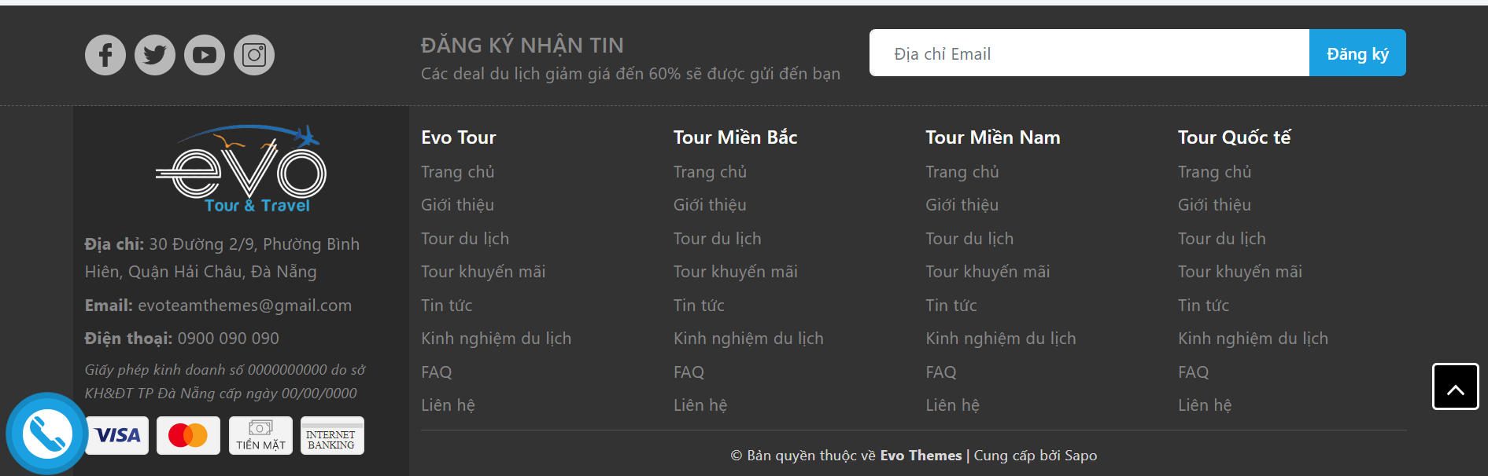Click the Mastercard payment icon
Image resolution: width=1488 pixels, height=476 pixels.
click(x=188, y=435)
